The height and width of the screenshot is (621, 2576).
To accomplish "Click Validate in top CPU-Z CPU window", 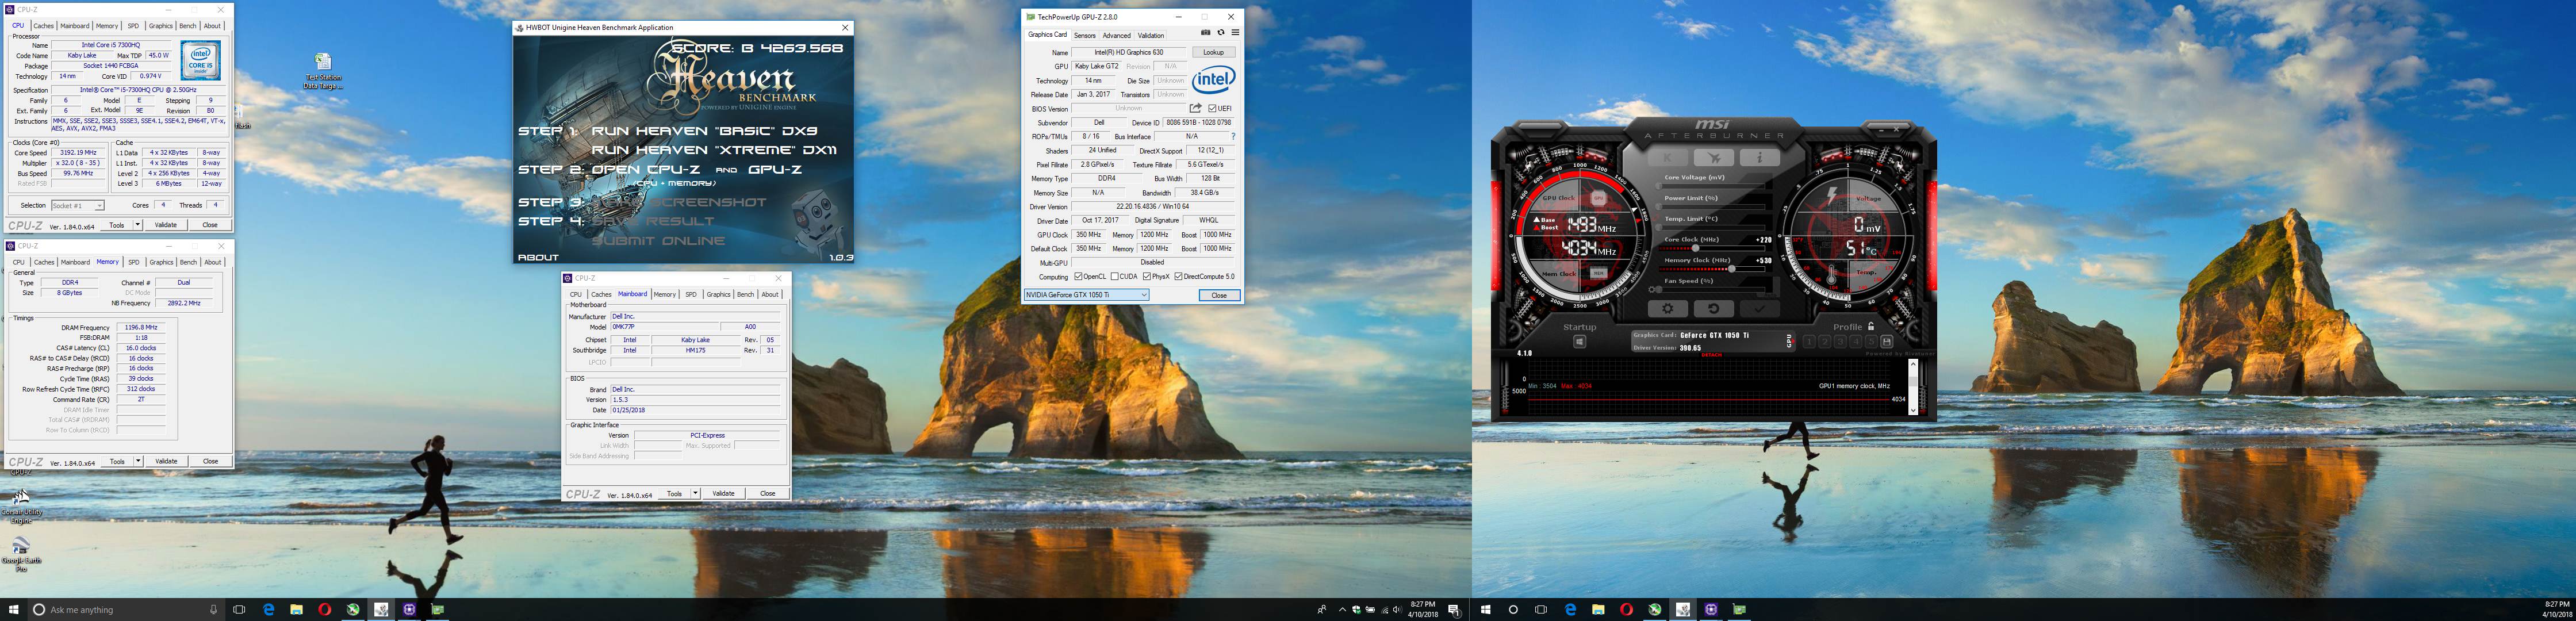I will [x=166, y=225].
